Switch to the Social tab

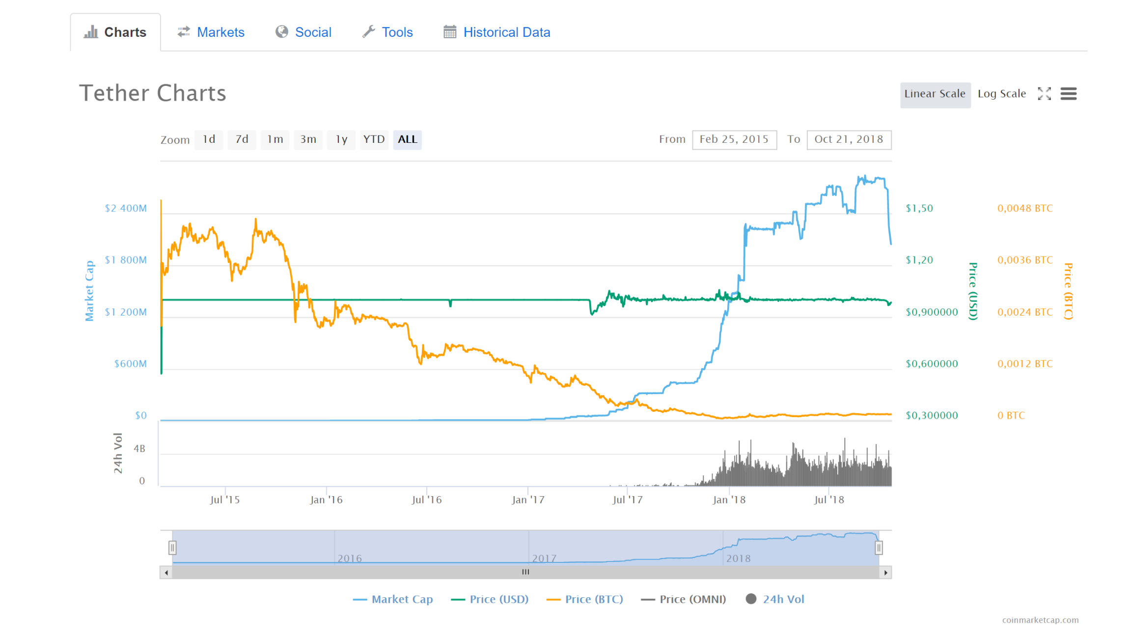coord(303,32)
